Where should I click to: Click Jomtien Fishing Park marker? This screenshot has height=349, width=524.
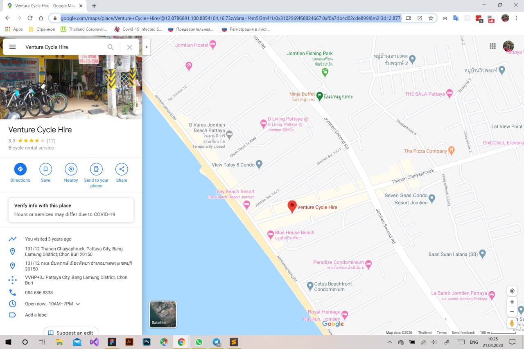click(325, 72)
